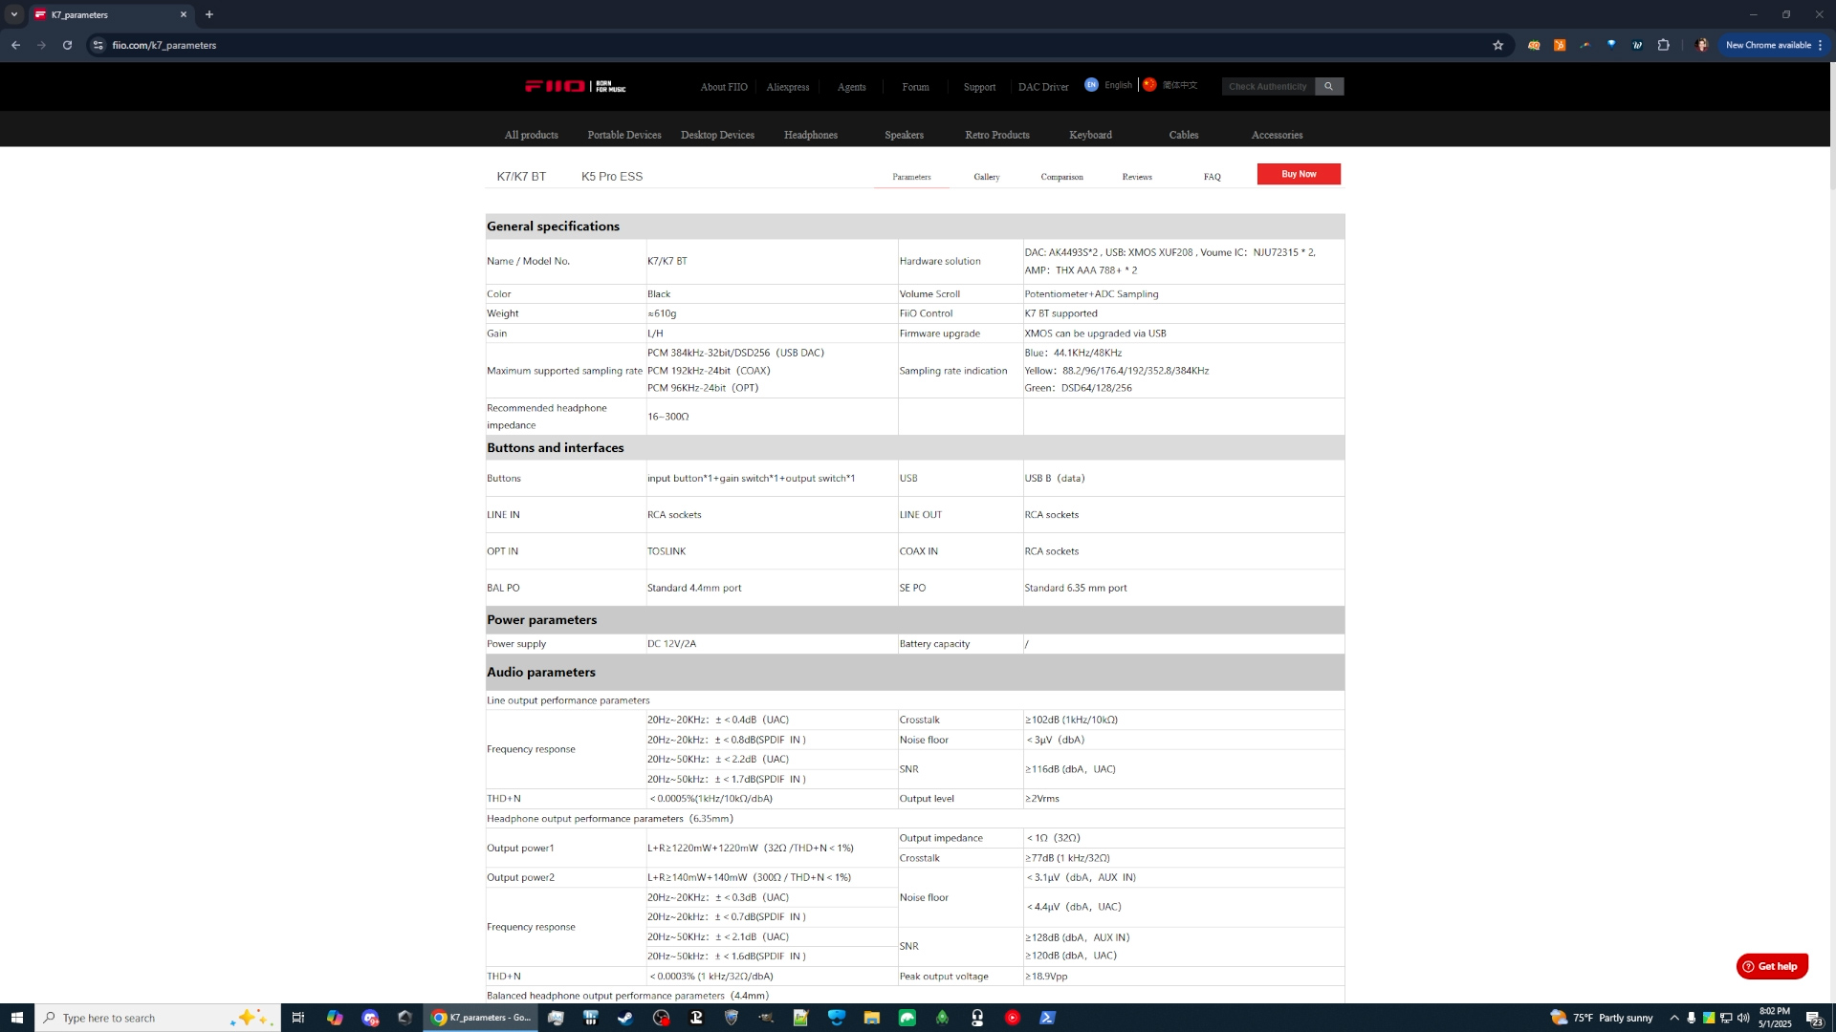Select the K5 Pro ESS product link
1836x1032 pixels.
(612, 177)
